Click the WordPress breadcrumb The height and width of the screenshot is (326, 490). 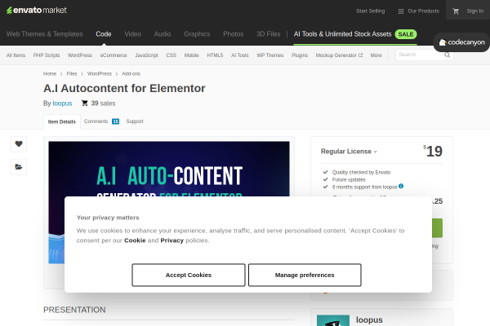100,74
